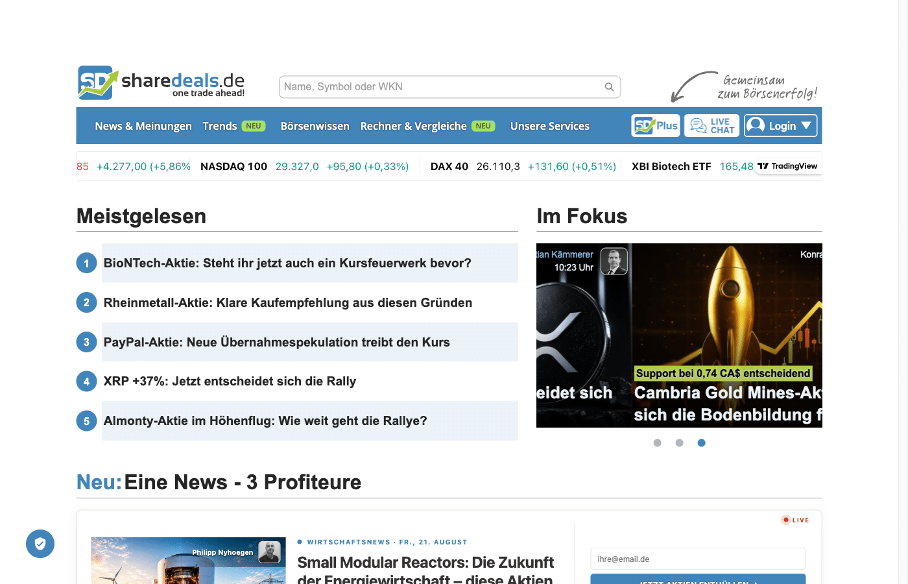Click NEU badge next to Rechner & Vergleiche
Viewport: 908px width, 584px height.
point(483,126)
